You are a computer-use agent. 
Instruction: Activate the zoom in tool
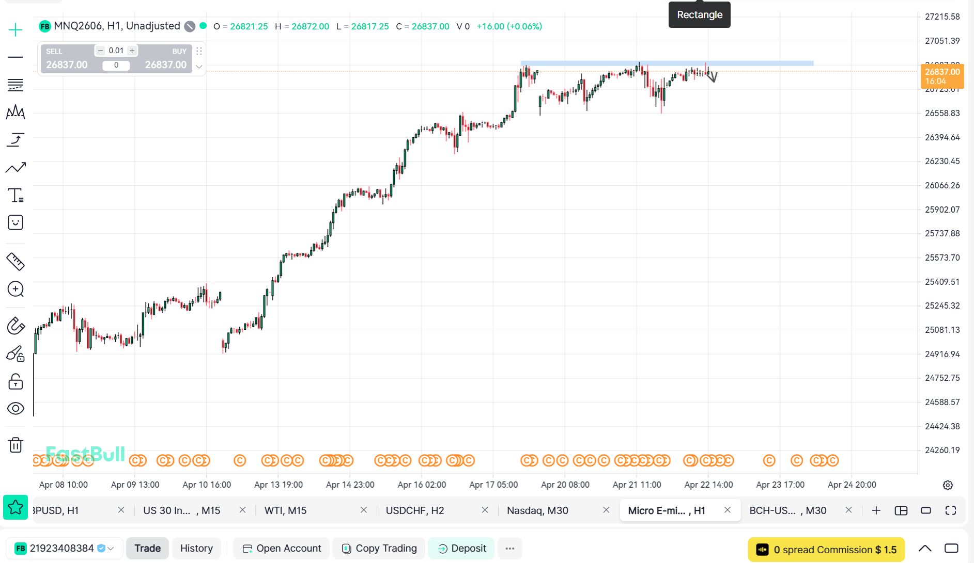point(16,289)
